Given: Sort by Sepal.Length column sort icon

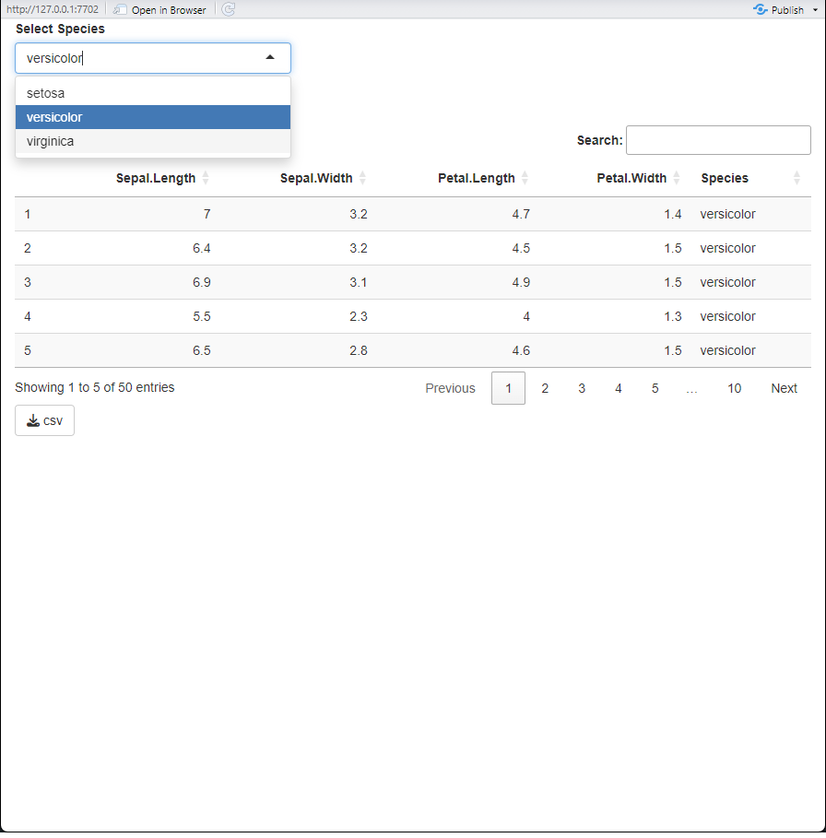Looking at the screenshot, I should (x=206, y=178).
